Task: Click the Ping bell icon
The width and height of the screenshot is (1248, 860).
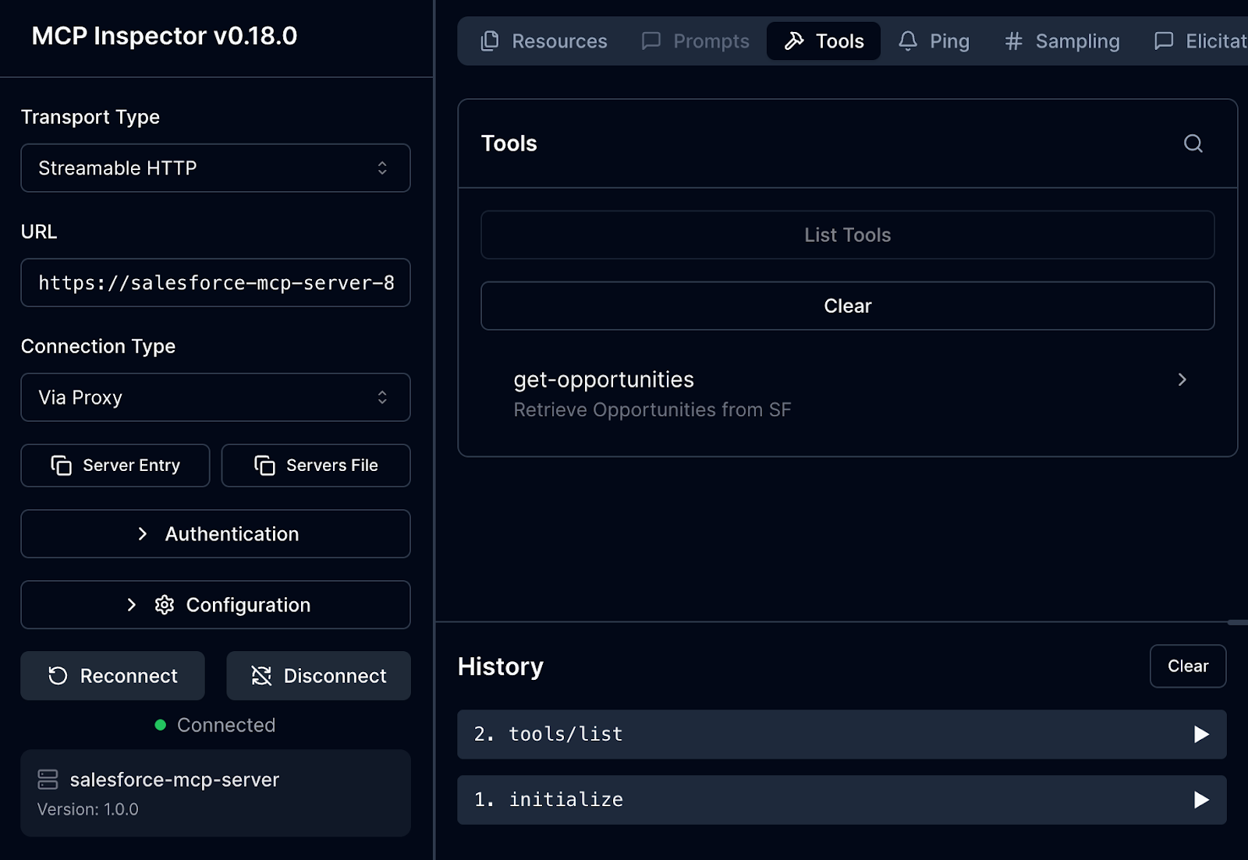Action: tap(907, 41)
